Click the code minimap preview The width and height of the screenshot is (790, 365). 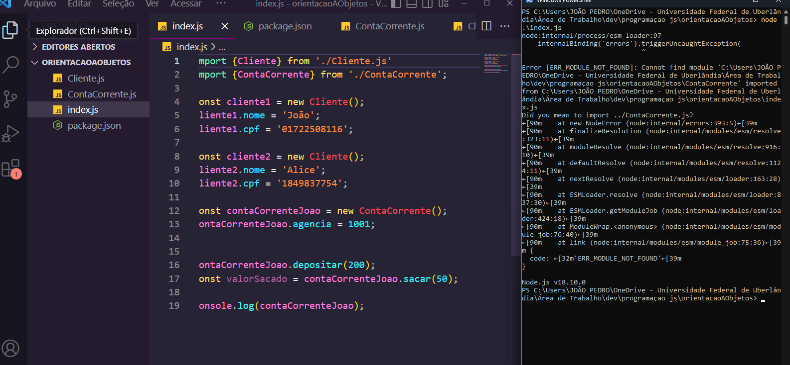(495, 63)
